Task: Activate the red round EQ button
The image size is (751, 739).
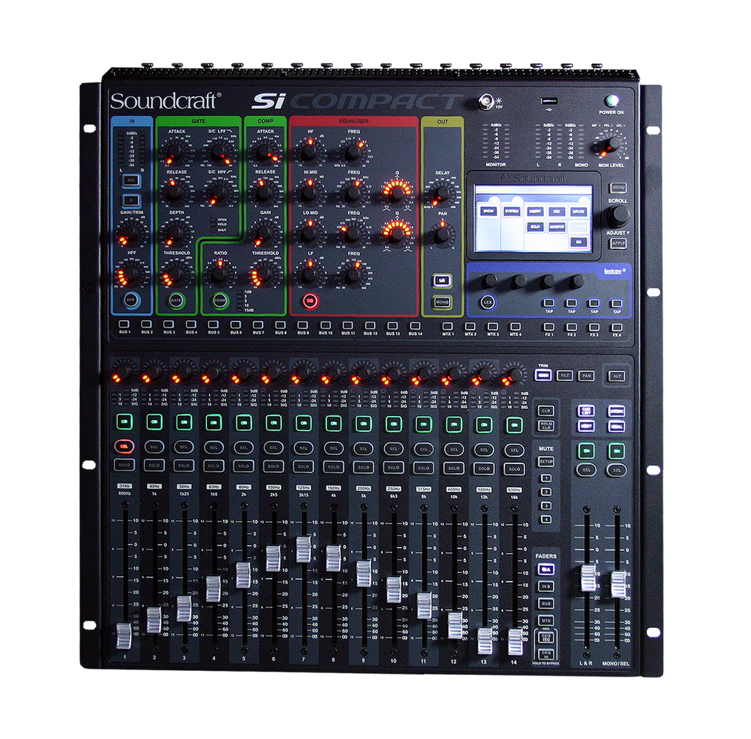Action: tap(310, 300)
